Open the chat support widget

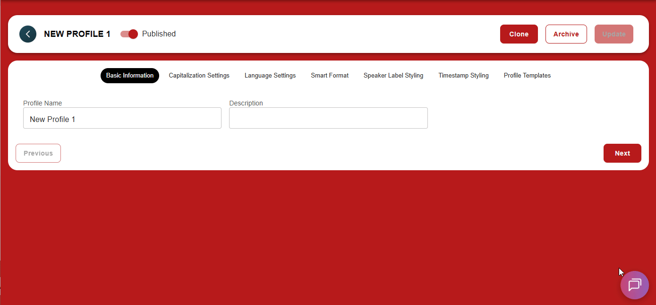(x=634, y=285)
